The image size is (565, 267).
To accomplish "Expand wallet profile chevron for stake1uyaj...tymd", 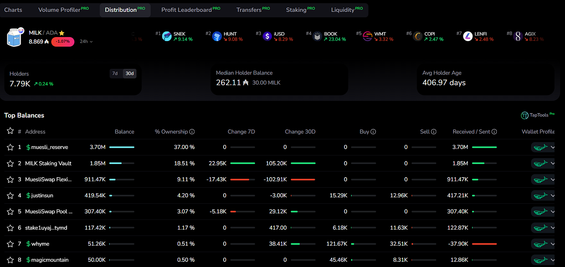I will pyautogui.click(x=552, y=228).
